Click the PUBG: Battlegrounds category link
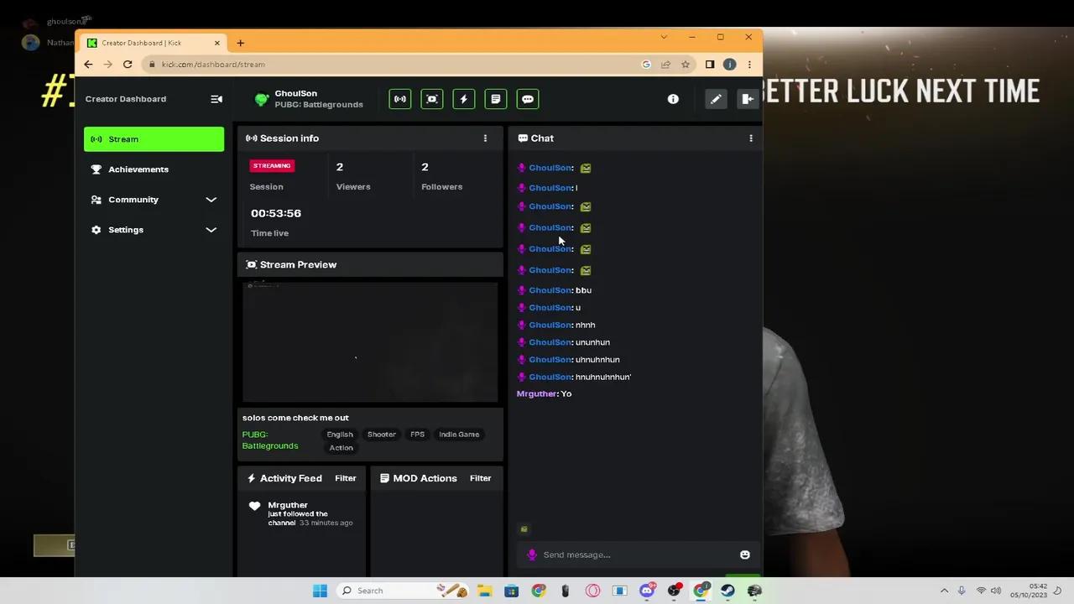Screen dimensions: 1074x604 (x=270, y=440)
